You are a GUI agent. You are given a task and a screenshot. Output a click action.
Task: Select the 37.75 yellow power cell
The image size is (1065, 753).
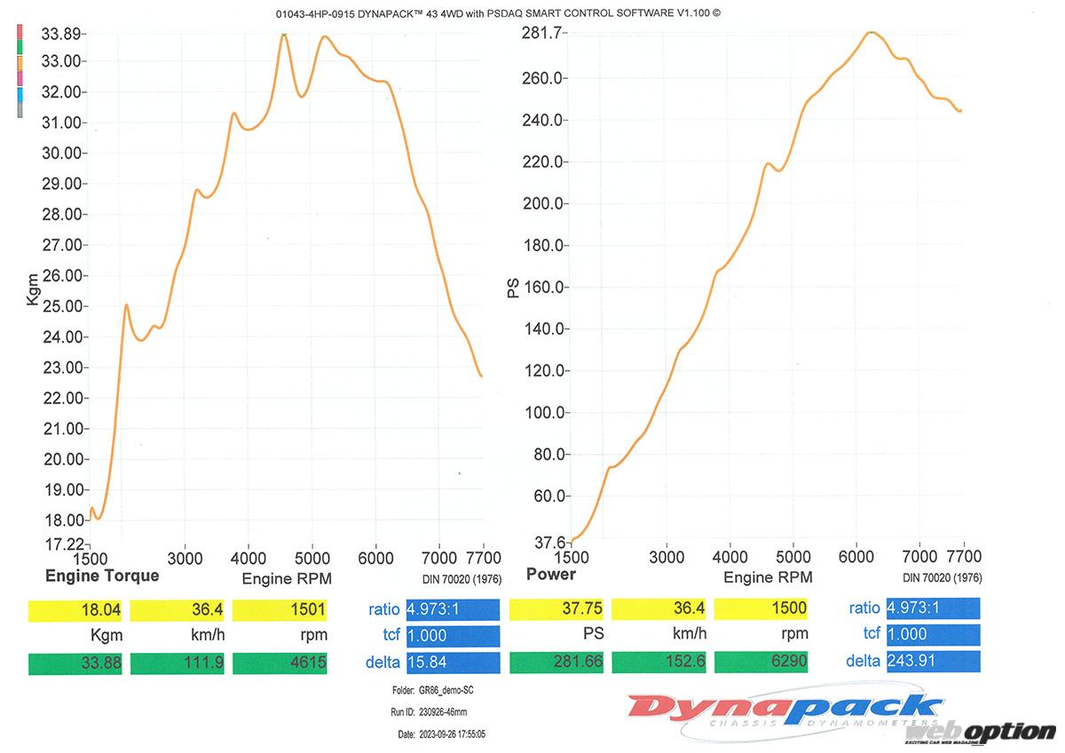[558, 608]
